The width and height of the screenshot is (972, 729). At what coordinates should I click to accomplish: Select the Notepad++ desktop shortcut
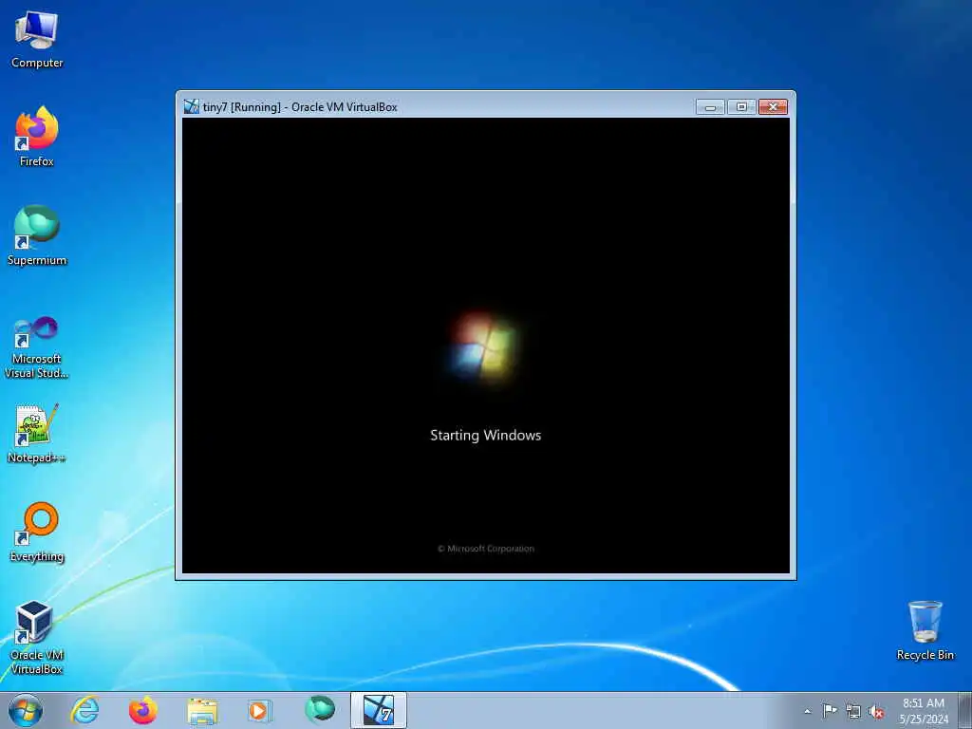[x=37, y=433]
